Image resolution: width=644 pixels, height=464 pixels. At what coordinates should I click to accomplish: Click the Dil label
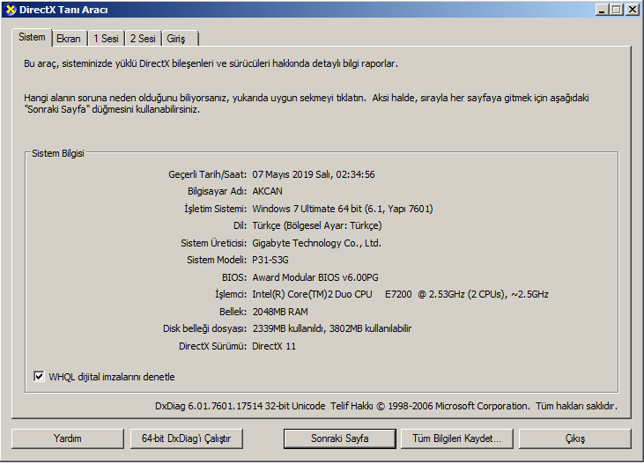(240, 225)
